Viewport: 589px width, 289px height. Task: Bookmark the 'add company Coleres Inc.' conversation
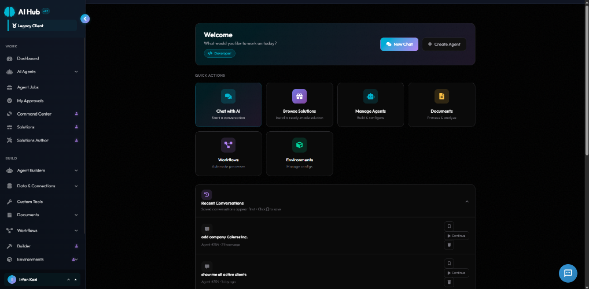(x=449, y=227)
